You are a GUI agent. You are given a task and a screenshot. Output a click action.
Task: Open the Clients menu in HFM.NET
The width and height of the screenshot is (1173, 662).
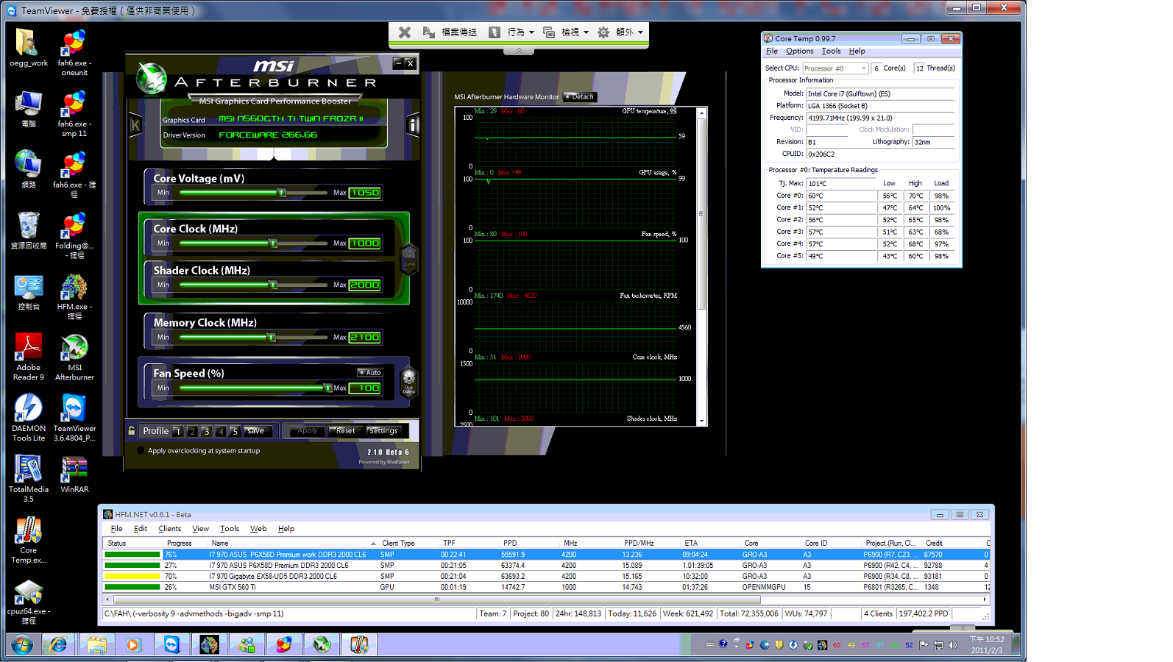click(169, 528)
